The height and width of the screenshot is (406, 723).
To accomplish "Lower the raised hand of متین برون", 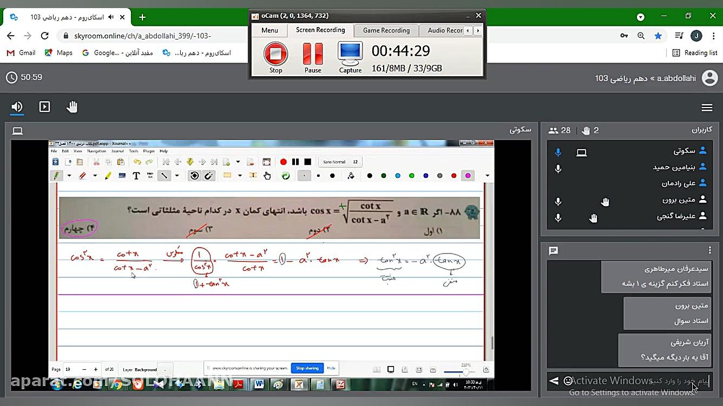I will [x=604, y=201].
